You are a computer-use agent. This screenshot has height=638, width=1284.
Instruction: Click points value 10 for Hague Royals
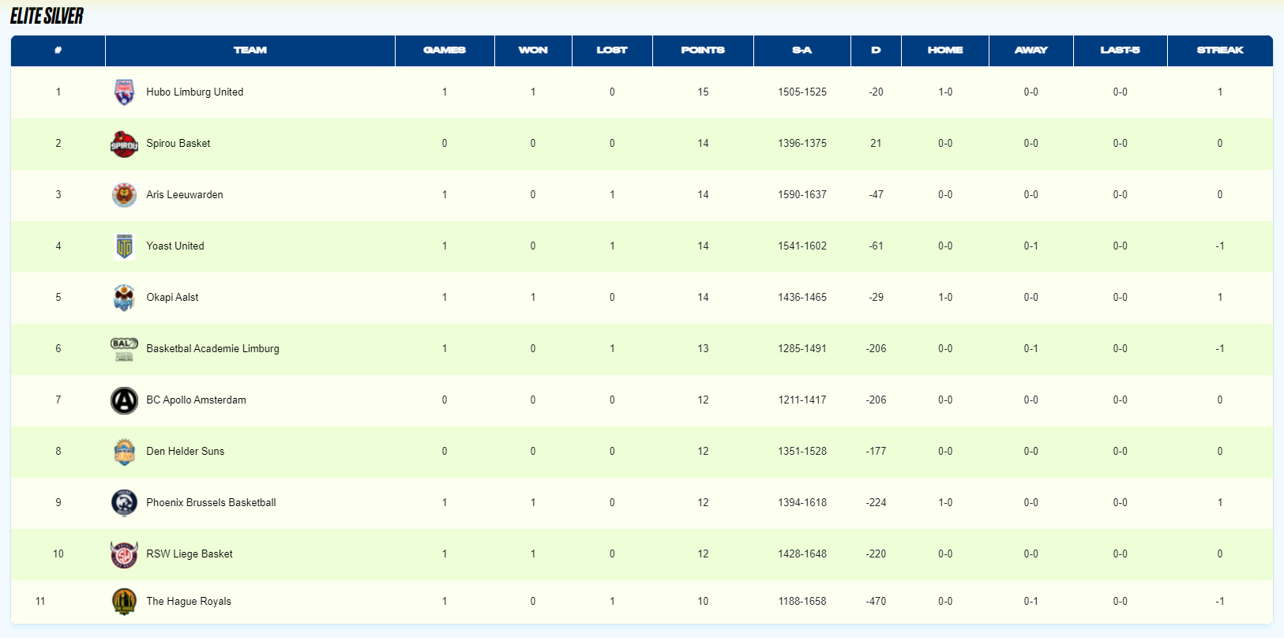(703, 602)
